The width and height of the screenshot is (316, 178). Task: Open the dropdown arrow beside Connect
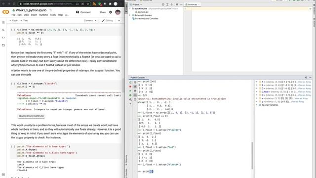95,21
